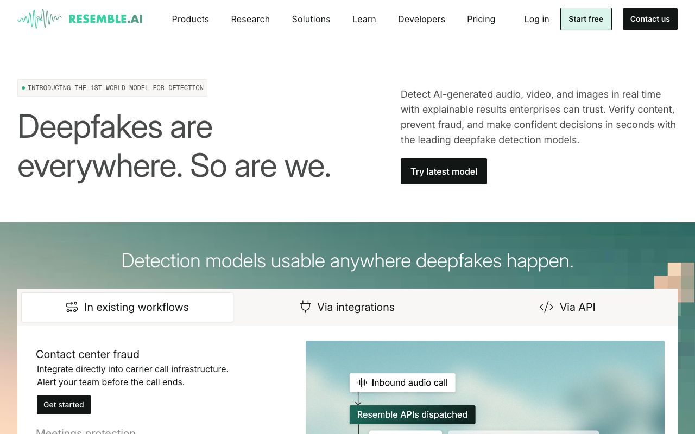This screenshot has height=434, width=695.
Task: Click the green dot in the Introducing badge
Action: pos(23,88)
